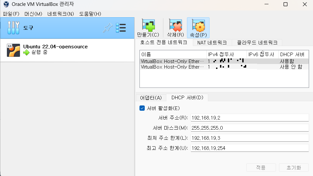Open the Tools list menu icon
This screenshot has height=176, width=313.
point(121,28)
